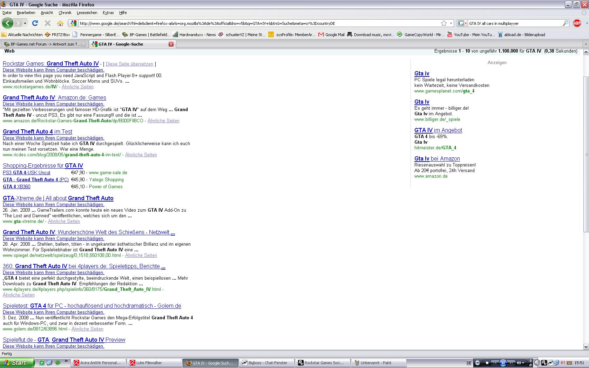The height and width of the screenshot is (368, 589).
Task: Pause playback in the taskbar media player
Action: (503, 363)
